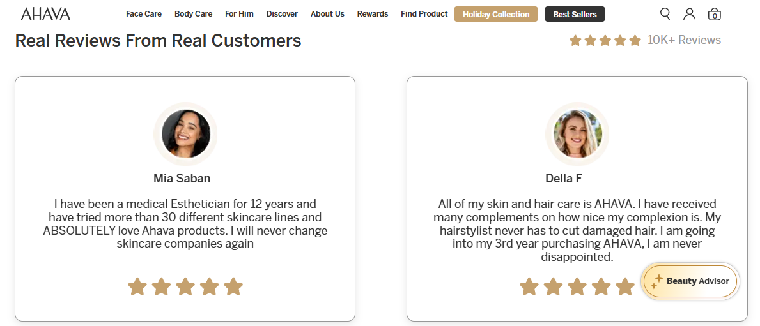This screenshot has width=760, height=326.
Task: Open the Find Product link
Action: coord(424,14)
